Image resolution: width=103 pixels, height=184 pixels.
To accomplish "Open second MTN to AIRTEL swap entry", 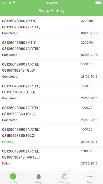I will pos(51,49).
